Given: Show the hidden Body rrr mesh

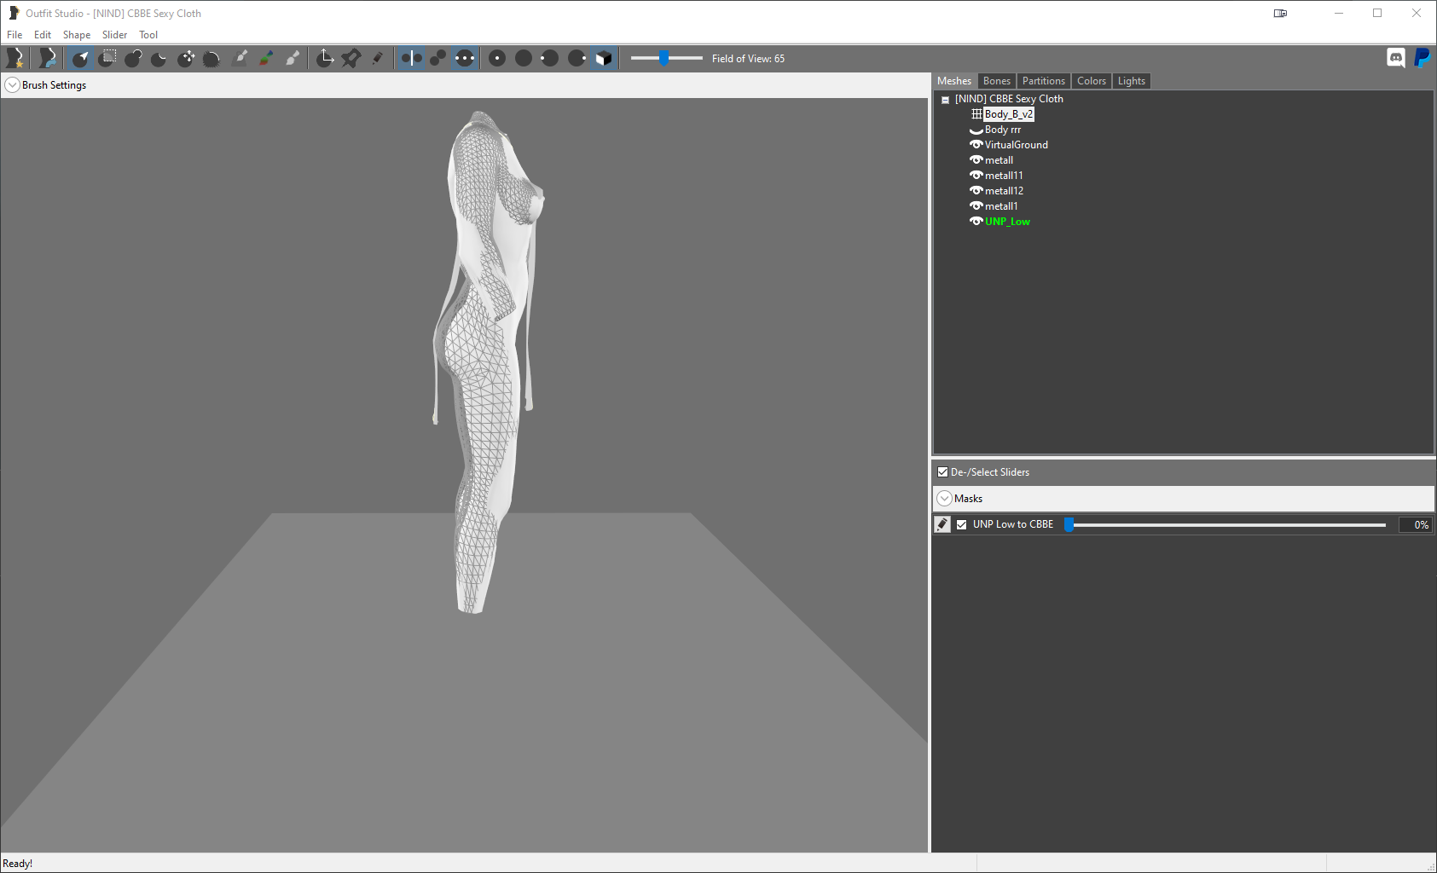Looking at the screenshot, I should [x=976, y=130].
